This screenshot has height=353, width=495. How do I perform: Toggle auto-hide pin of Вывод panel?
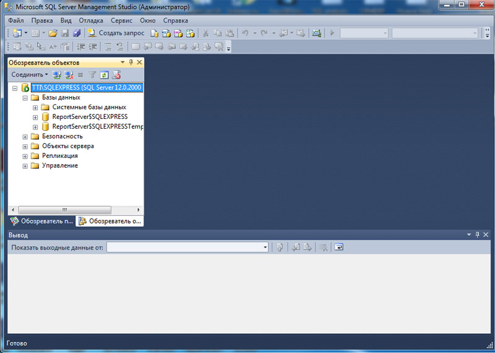coord(477,235)
